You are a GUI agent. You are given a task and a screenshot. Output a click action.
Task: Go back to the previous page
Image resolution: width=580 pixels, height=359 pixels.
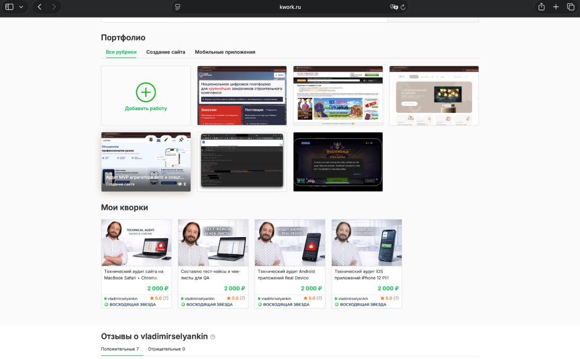(x=40, y=7)
